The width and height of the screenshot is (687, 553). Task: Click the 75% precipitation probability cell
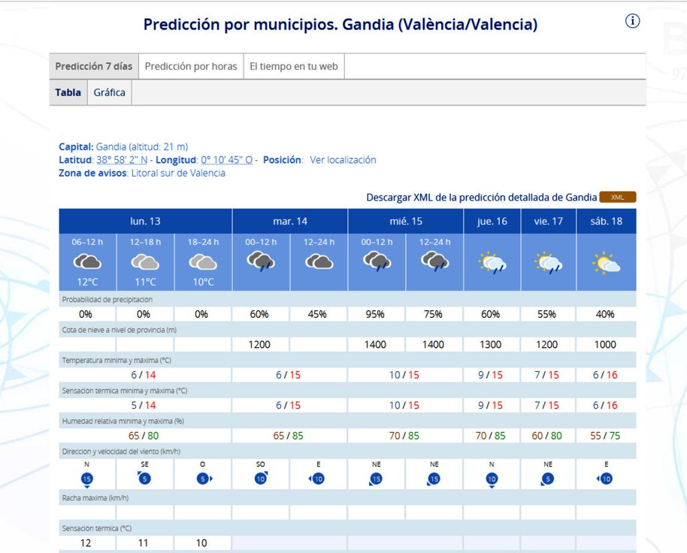[433, 314]
